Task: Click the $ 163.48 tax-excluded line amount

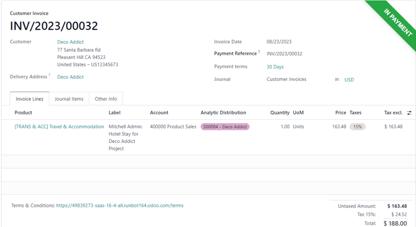Action: [393, 127]
